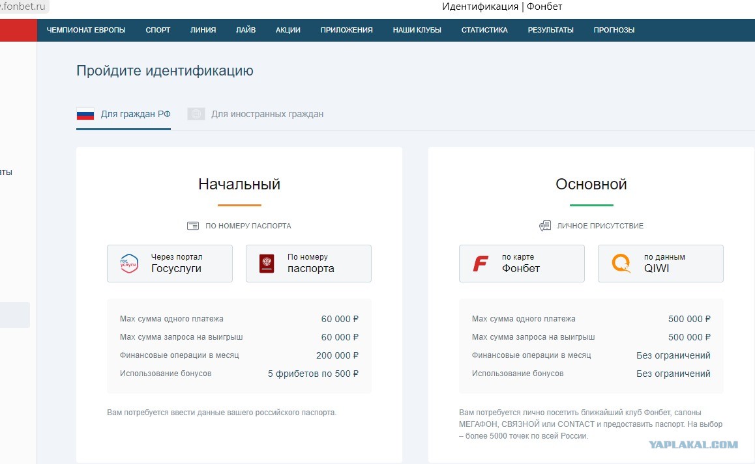
Task: Click the orange QIWI logo icon
Action: tap(621, 264)
